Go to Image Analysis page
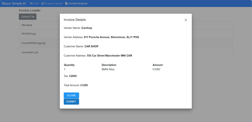252x122 pixels. tap(54, 3)
